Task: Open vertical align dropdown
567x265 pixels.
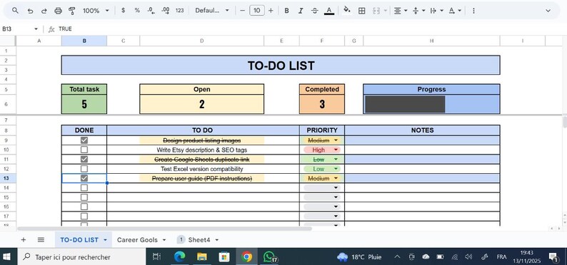Action: pyautogui.click(x=418, y=11)
